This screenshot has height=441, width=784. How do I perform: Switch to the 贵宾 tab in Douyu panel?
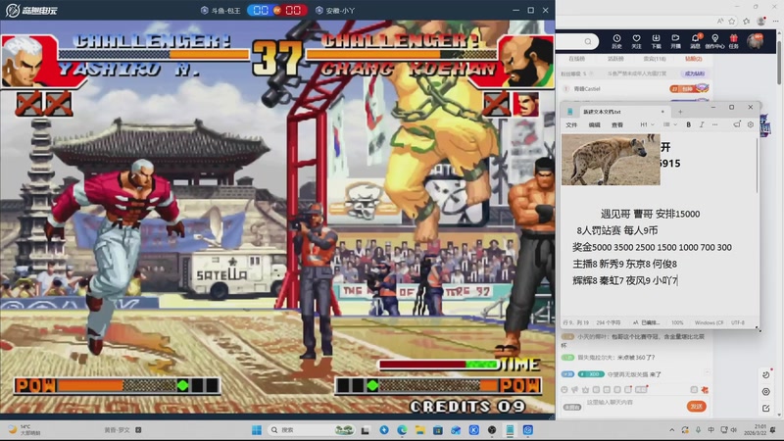[654, 59]
